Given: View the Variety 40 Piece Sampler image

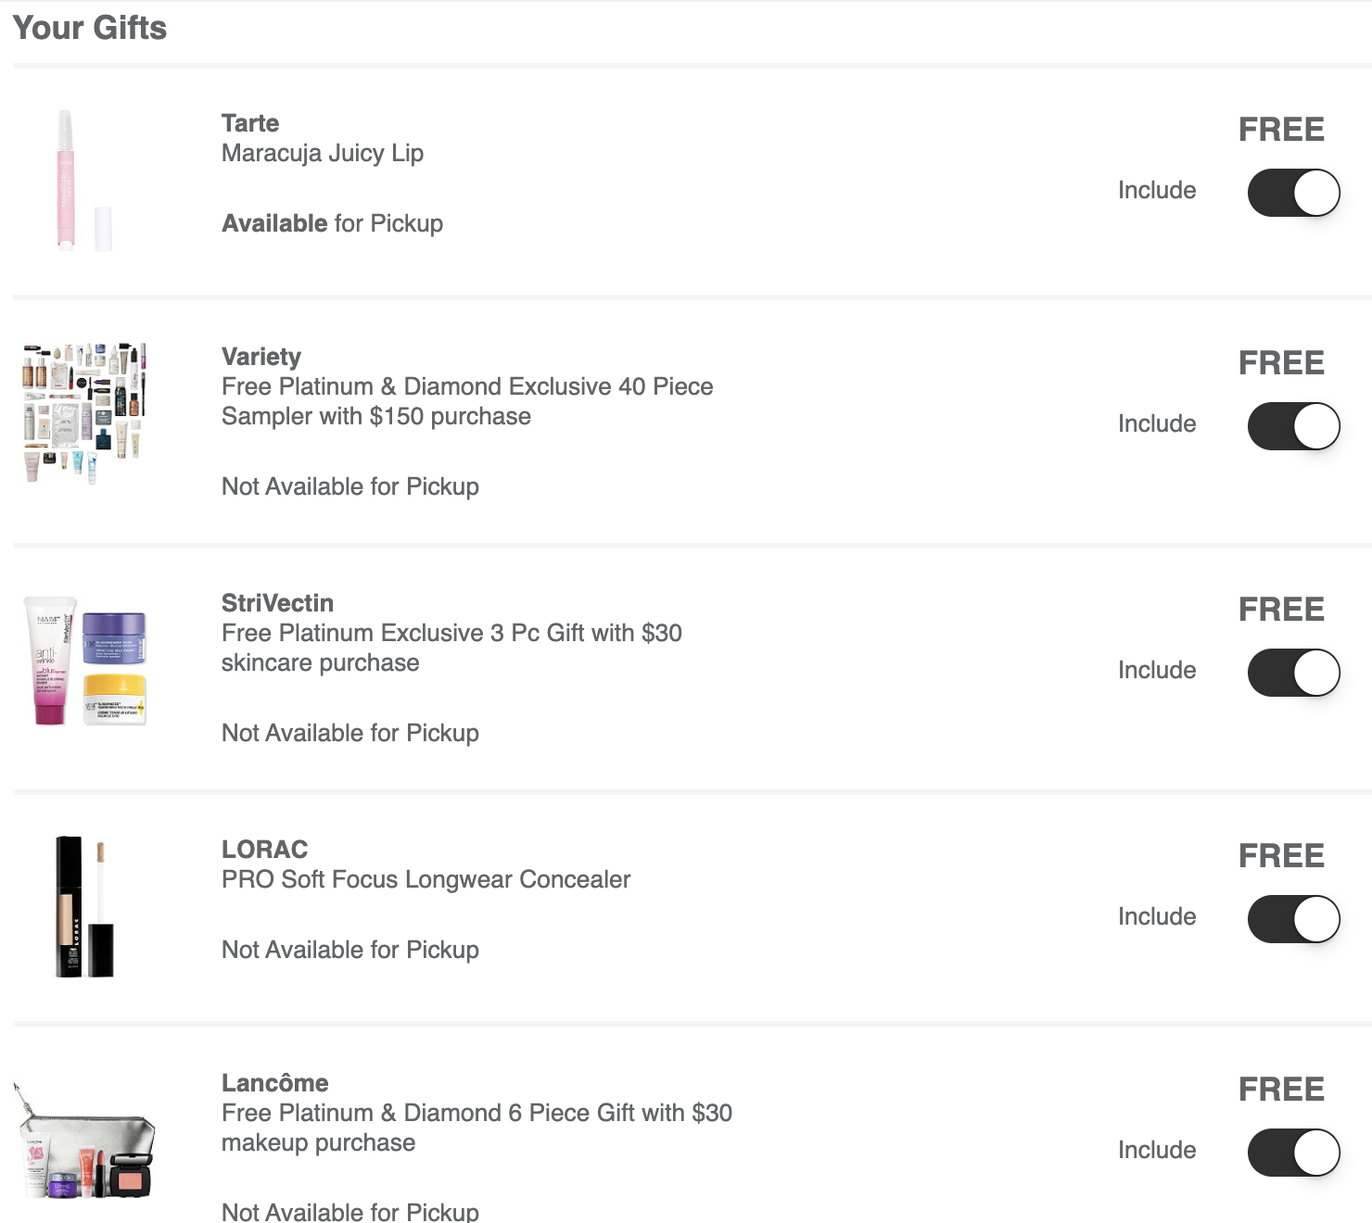Looking at the screenshot, I should [x=84, y=413].
